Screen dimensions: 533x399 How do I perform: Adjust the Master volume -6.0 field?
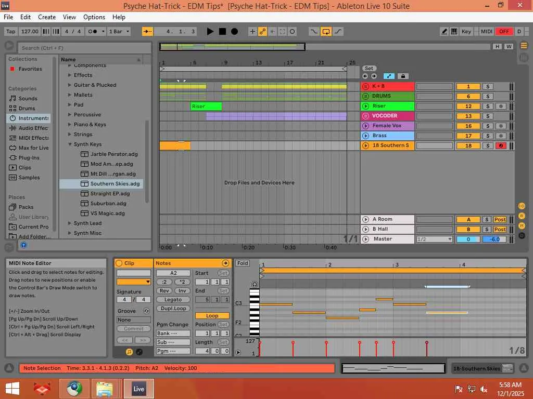pyautogui.click(x=494, y=239)
